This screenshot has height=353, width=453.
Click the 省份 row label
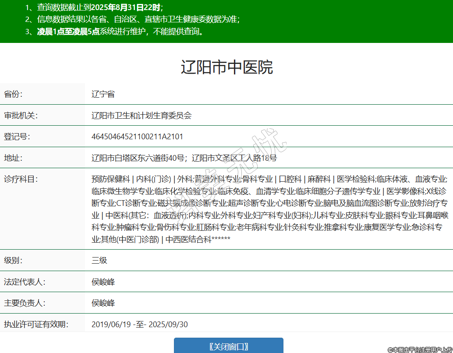pyautogui.click(x=13, y=94)
